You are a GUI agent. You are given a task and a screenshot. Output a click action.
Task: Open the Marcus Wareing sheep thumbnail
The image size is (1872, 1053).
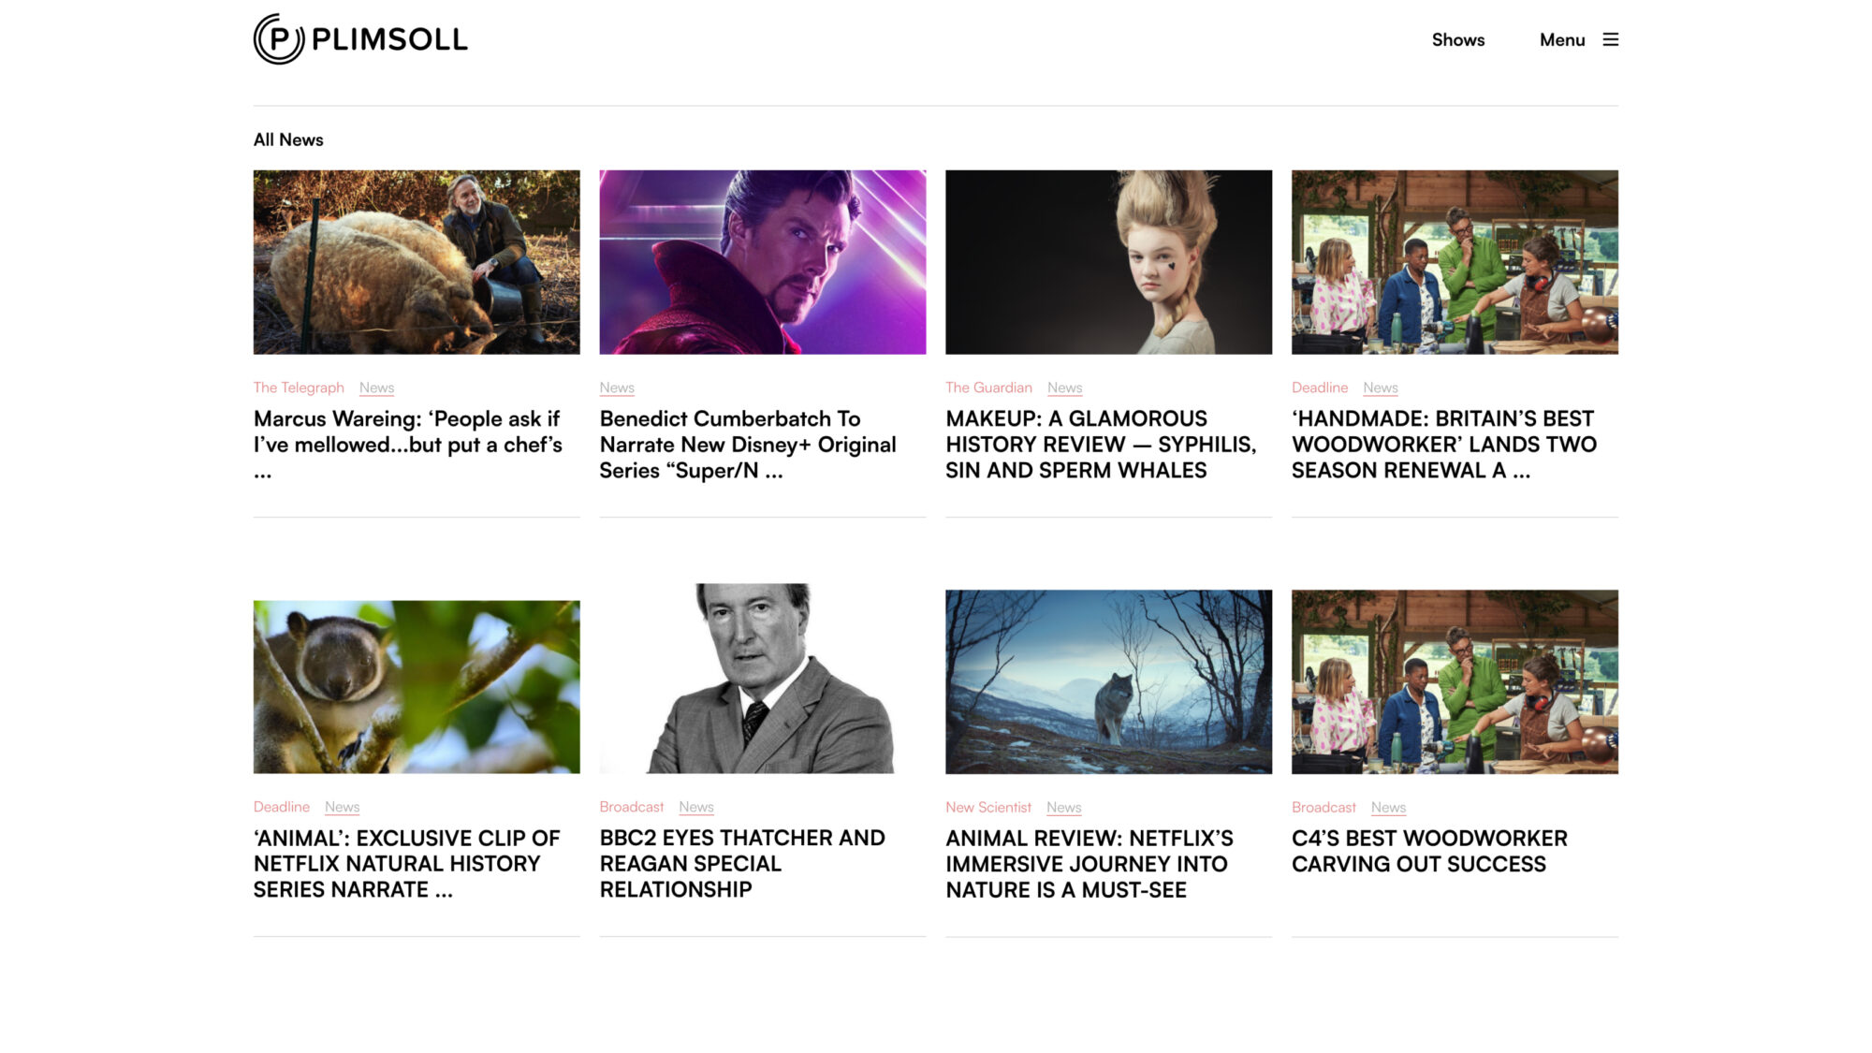tap(417, 262)
